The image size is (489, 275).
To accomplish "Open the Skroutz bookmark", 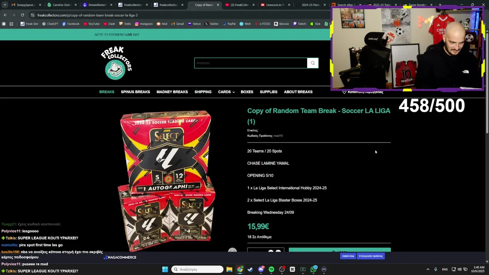I will [281, 24].
